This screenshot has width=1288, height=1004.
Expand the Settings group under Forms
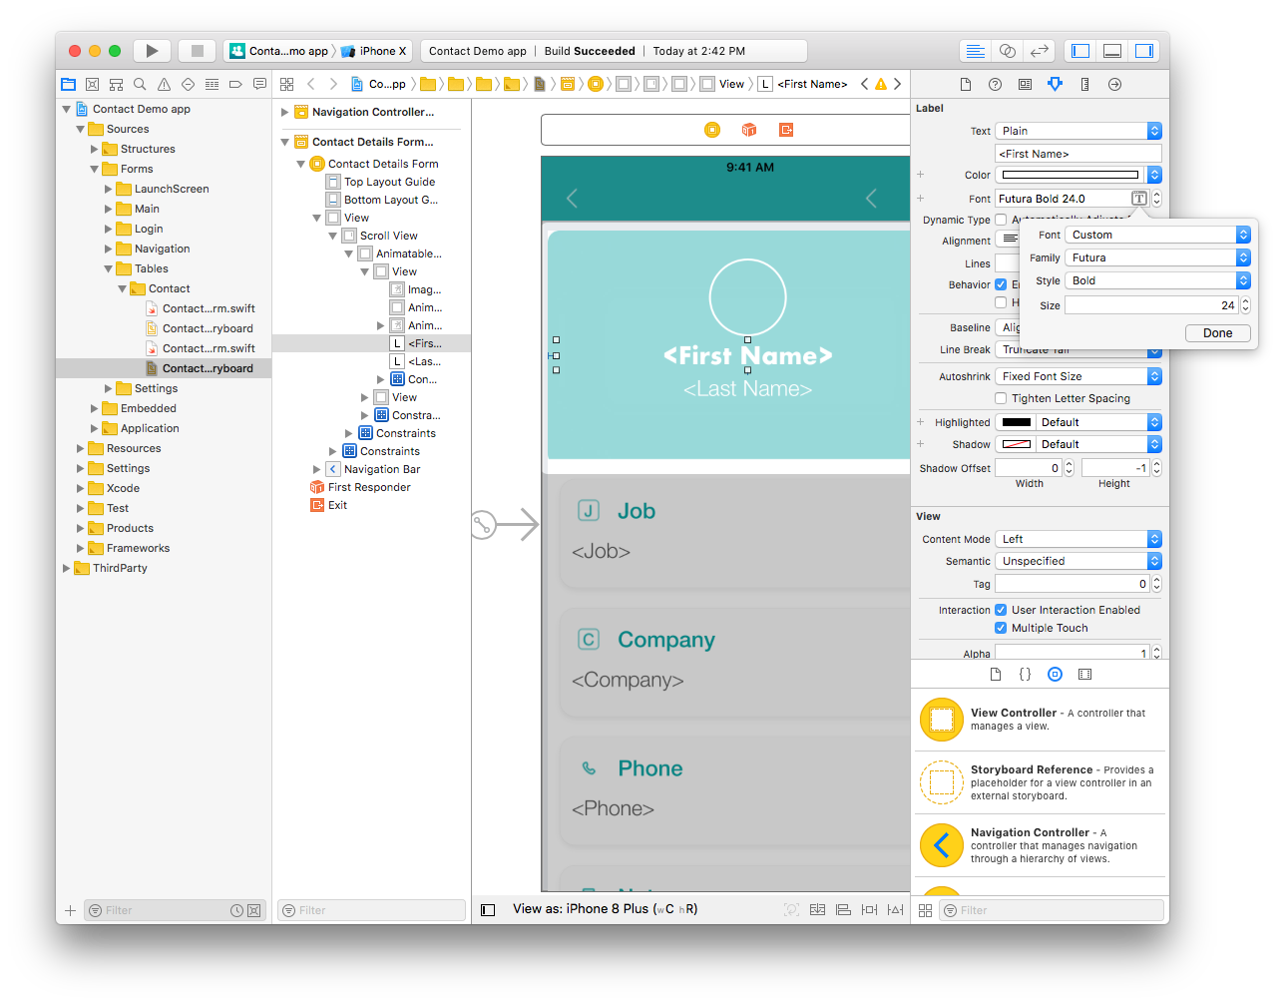coord(108,388)
